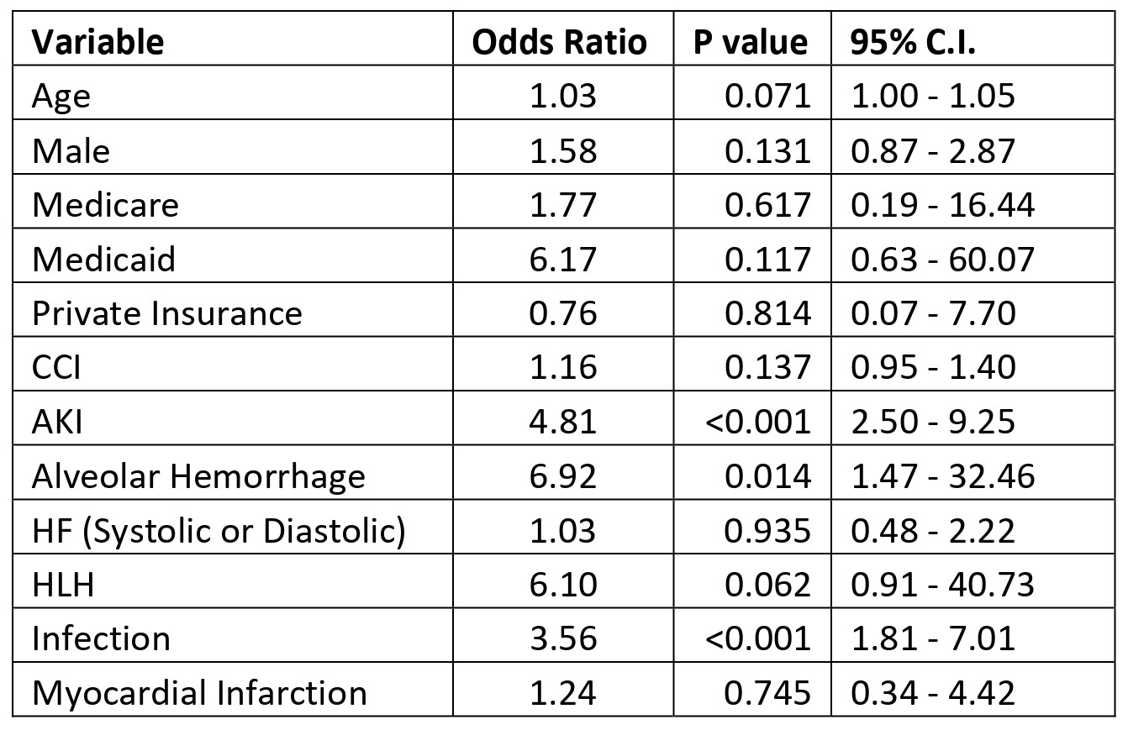1128x730 pixels.
Task: Click the Variable column header
Action: pyautogui.click(x=98, y=41)
